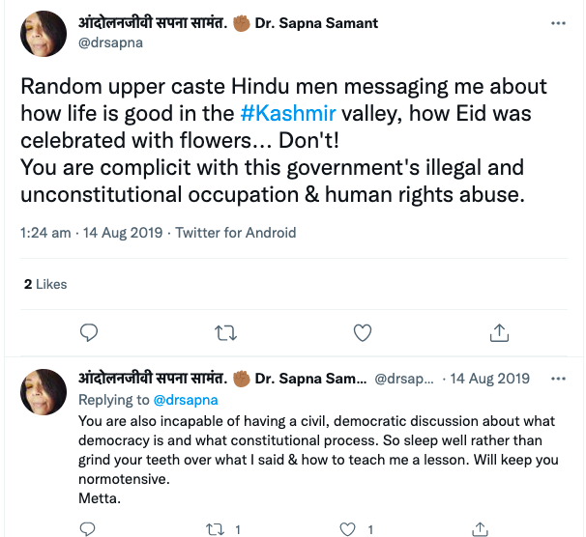Retweet the main tweet
Image resolution: width=586 pixels, height=537 pixels.
(x=225, y=333)
